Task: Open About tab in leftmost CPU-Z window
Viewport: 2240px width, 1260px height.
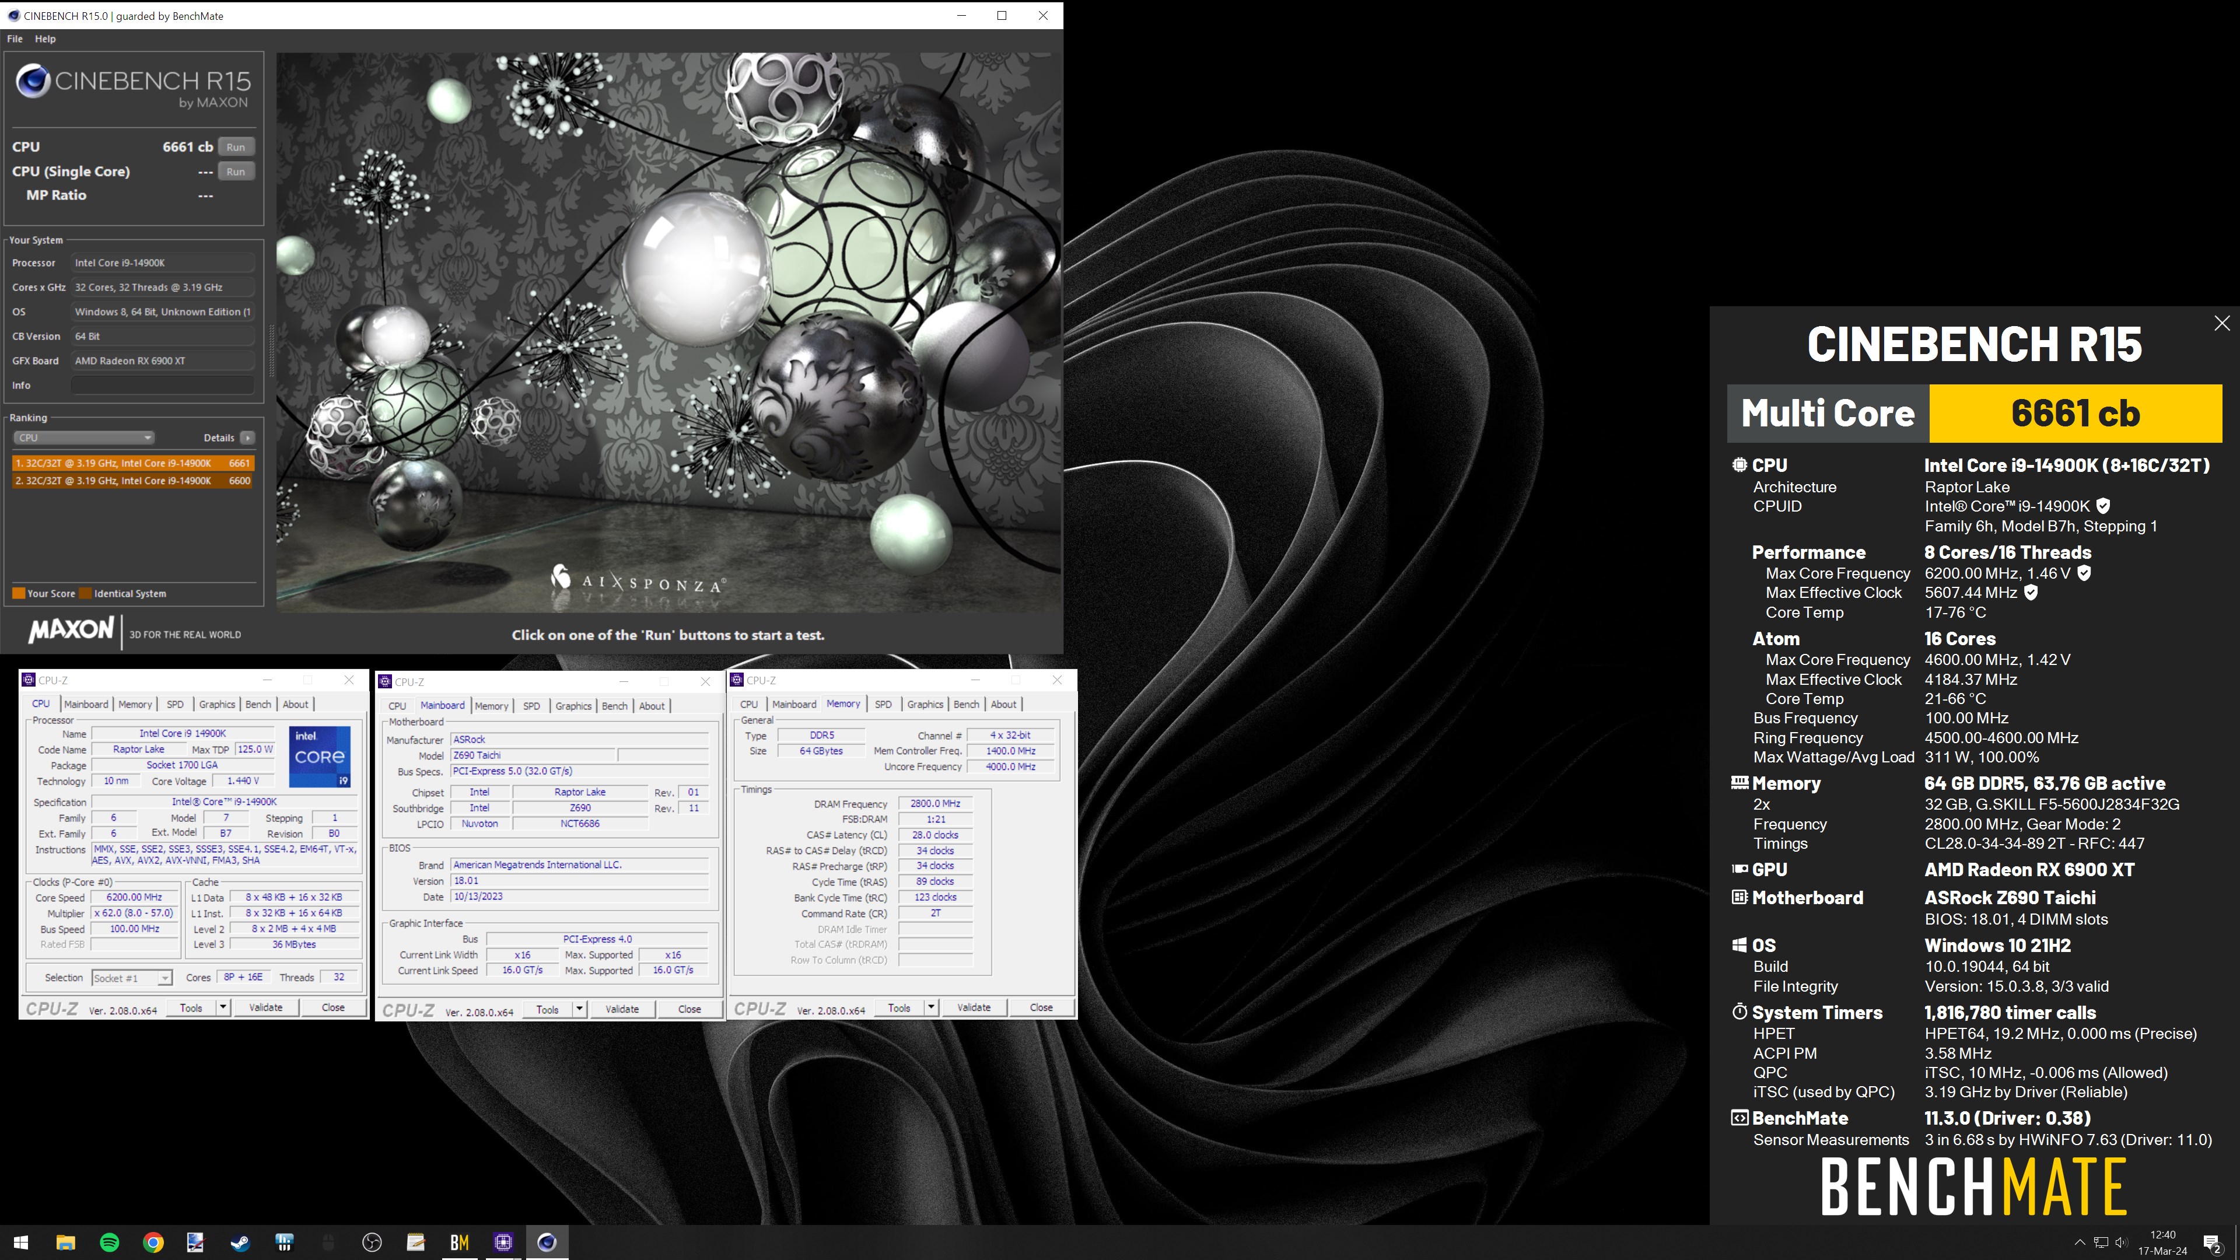Action: 296,704
